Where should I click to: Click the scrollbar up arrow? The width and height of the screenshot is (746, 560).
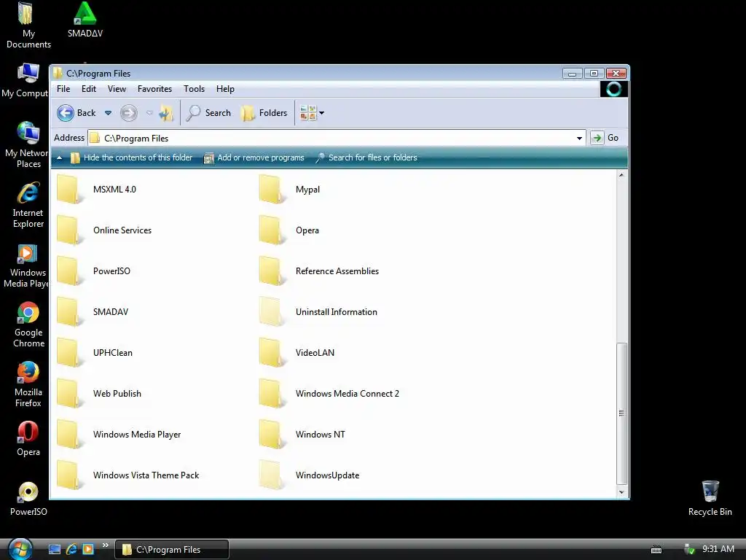click(621, 175)
